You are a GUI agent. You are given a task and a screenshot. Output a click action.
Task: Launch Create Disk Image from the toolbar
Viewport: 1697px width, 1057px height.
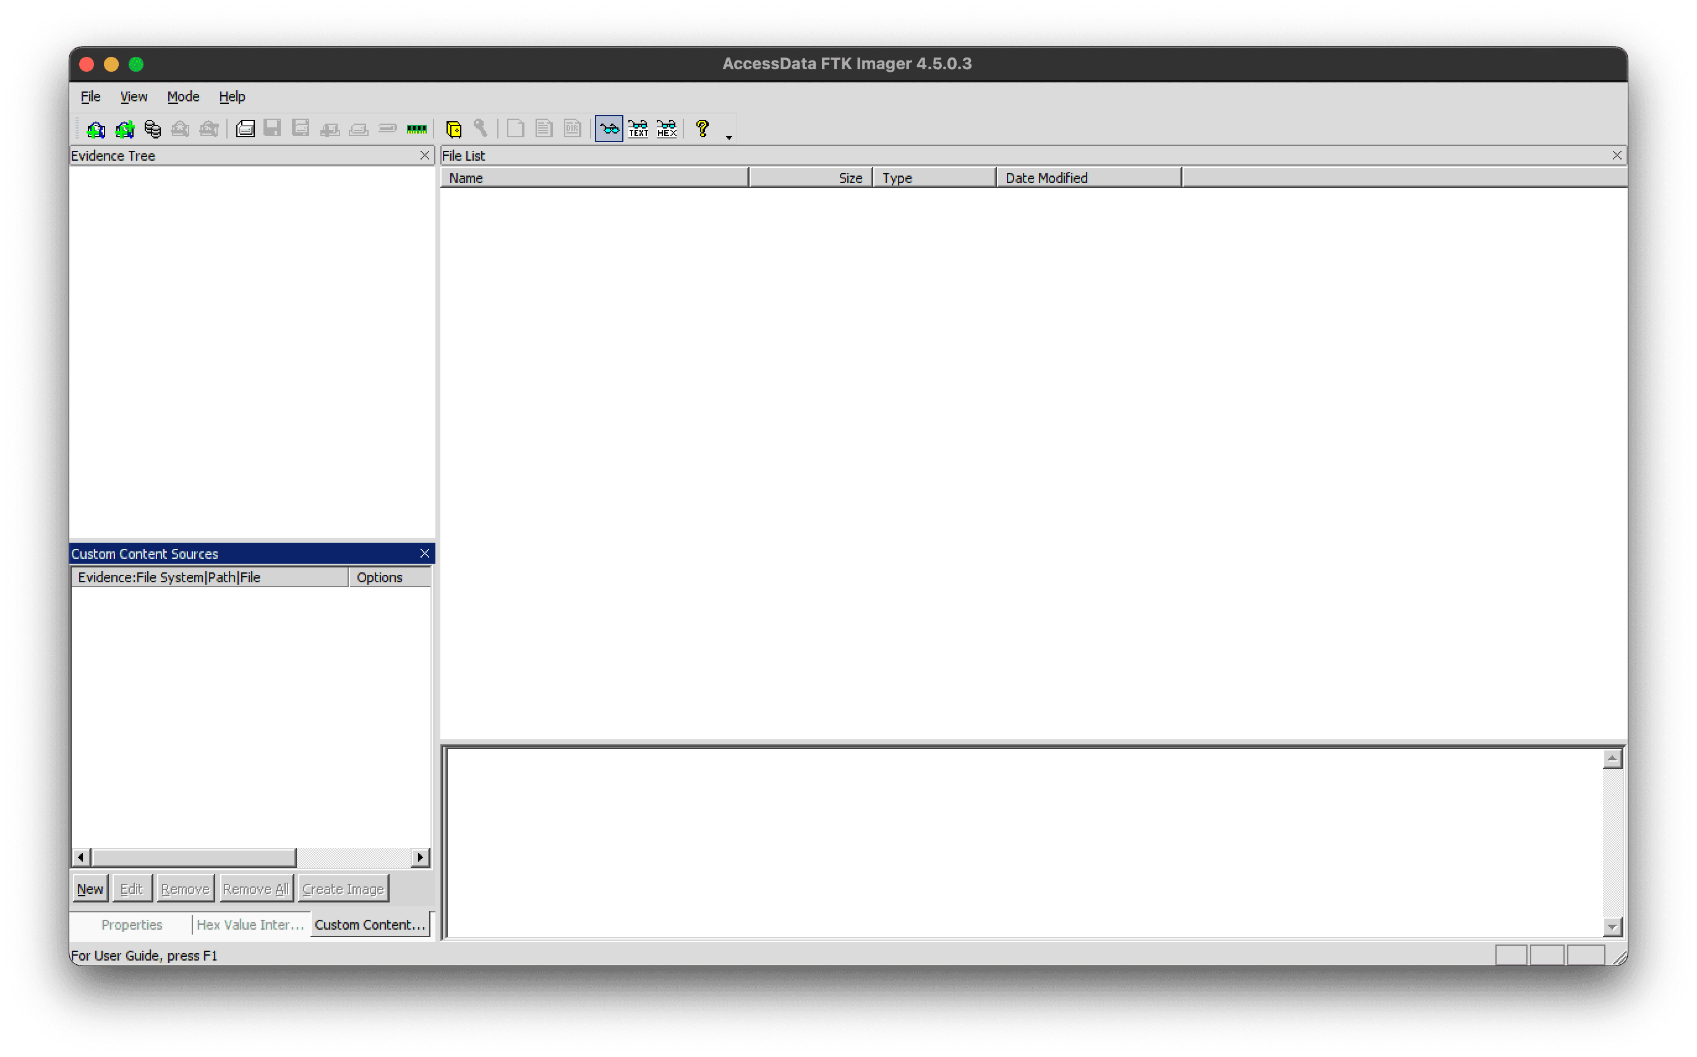[x=245, y=129]
